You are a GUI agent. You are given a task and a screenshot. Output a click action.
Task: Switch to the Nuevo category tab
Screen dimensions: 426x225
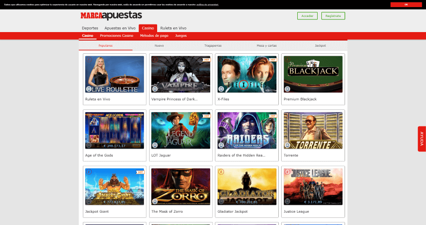click(159, 45)
